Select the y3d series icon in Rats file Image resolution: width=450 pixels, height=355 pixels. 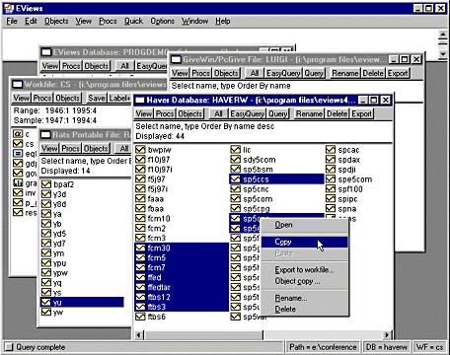tap(46, 194)
